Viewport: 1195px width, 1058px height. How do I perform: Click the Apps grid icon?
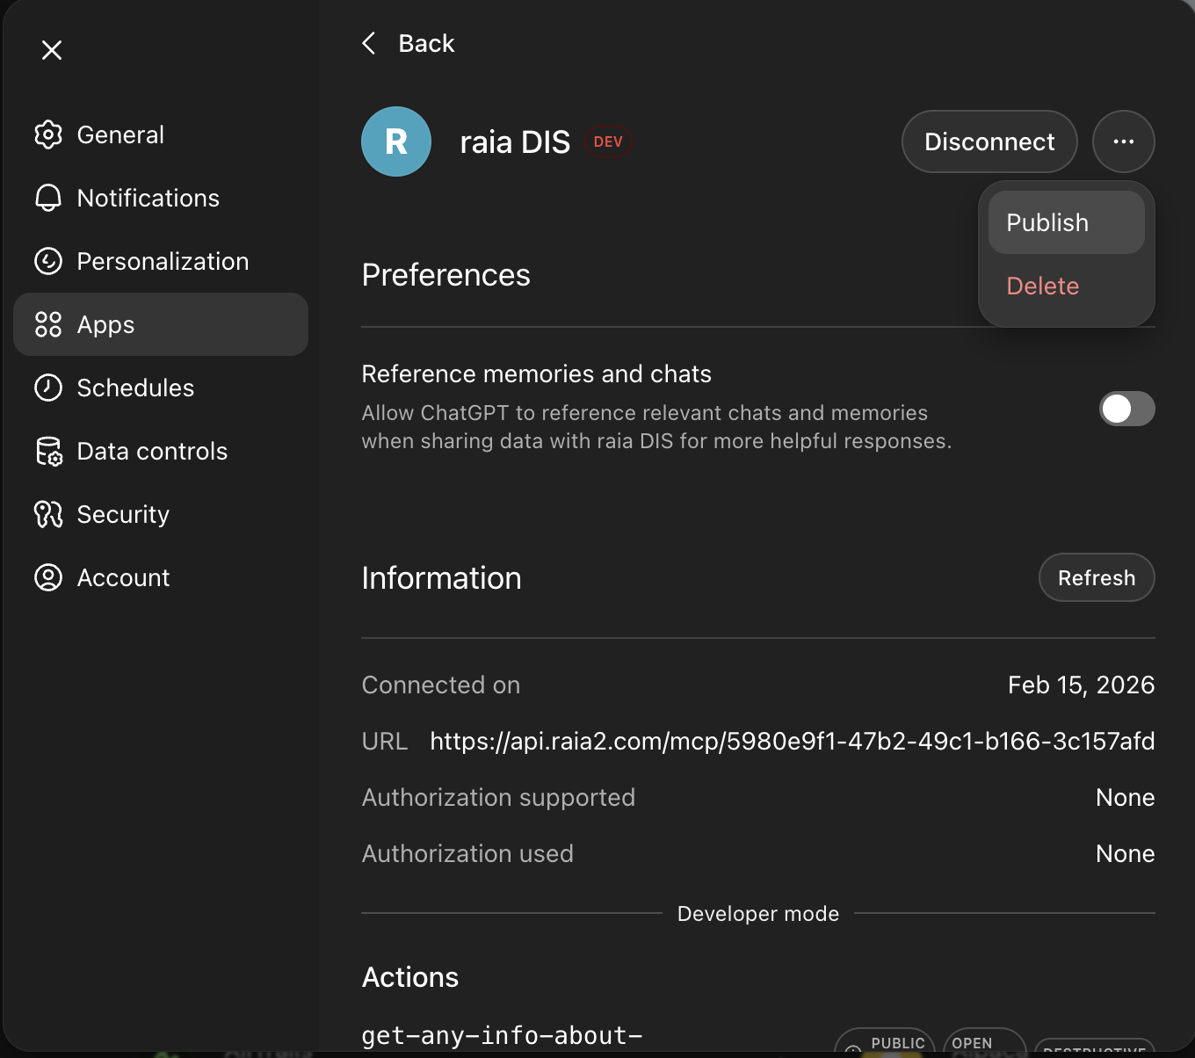(x=48, y=324)
